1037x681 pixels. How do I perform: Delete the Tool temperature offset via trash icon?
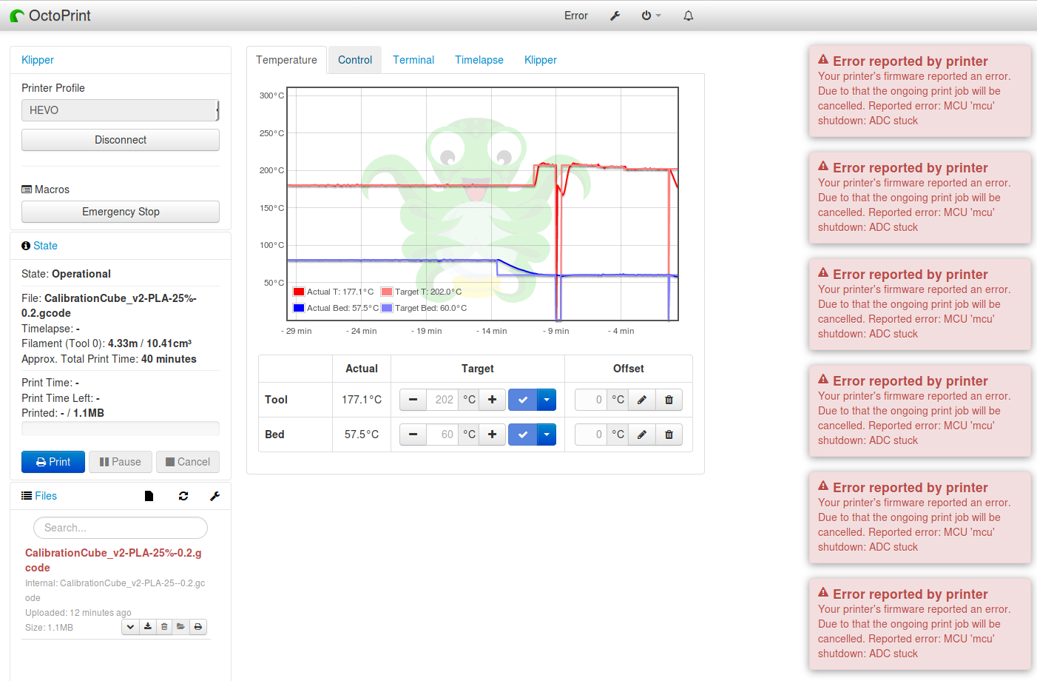tap(669, 399)
